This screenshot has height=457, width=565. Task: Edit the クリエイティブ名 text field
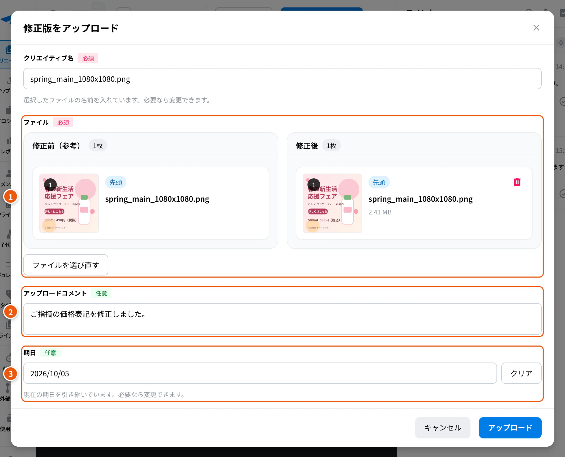point(282,79)
